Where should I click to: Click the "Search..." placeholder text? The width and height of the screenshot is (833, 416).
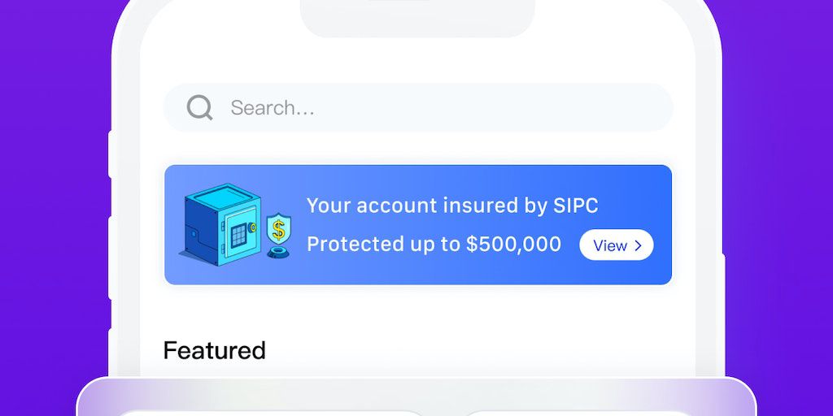pyautogui.click(x=273, y=107)
